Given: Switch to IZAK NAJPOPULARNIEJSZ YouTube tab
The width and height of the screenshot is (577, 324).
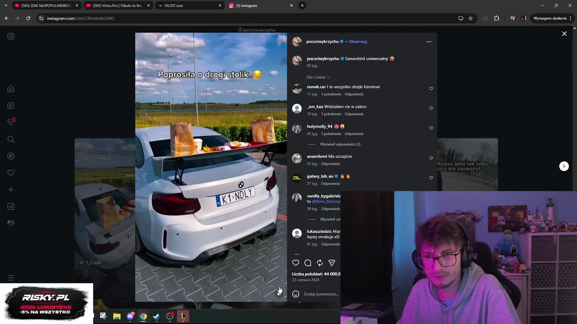Looking at the screenshot, I should pyautogui.click(x=46, y=5).
